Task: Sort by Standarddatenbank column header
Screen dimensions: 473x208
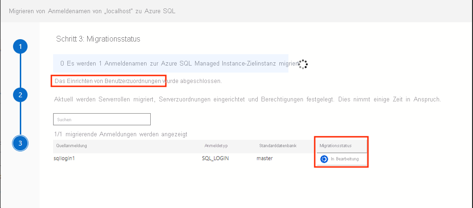Action: coord(278,146)
